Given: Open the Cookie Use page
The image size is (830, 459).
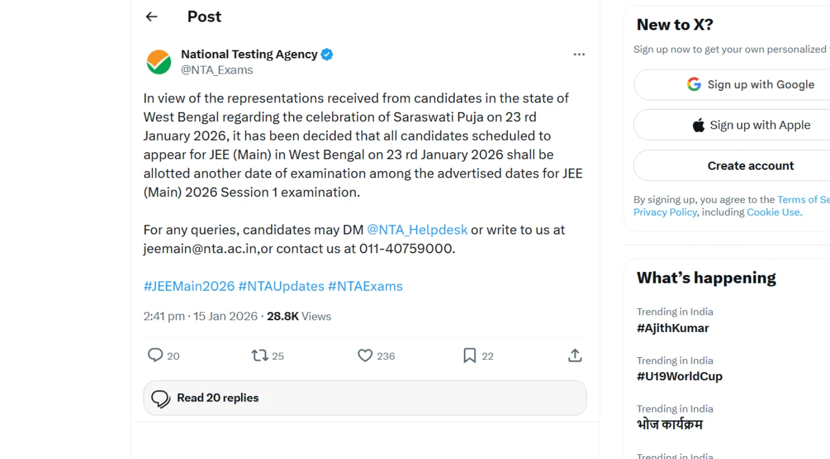Looking at the screenshot, I should [772, 212].
